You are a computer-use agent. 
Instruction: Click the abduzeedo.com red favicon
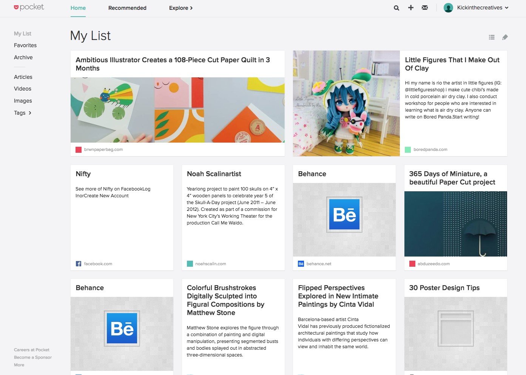click(412, 264)
